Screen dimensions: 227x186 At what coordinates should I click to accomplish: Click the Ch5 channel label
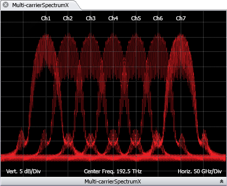point(136,18)
